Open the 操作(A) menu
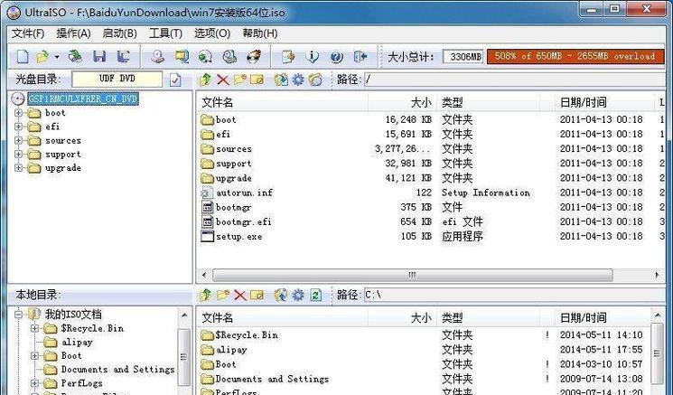 73,33
